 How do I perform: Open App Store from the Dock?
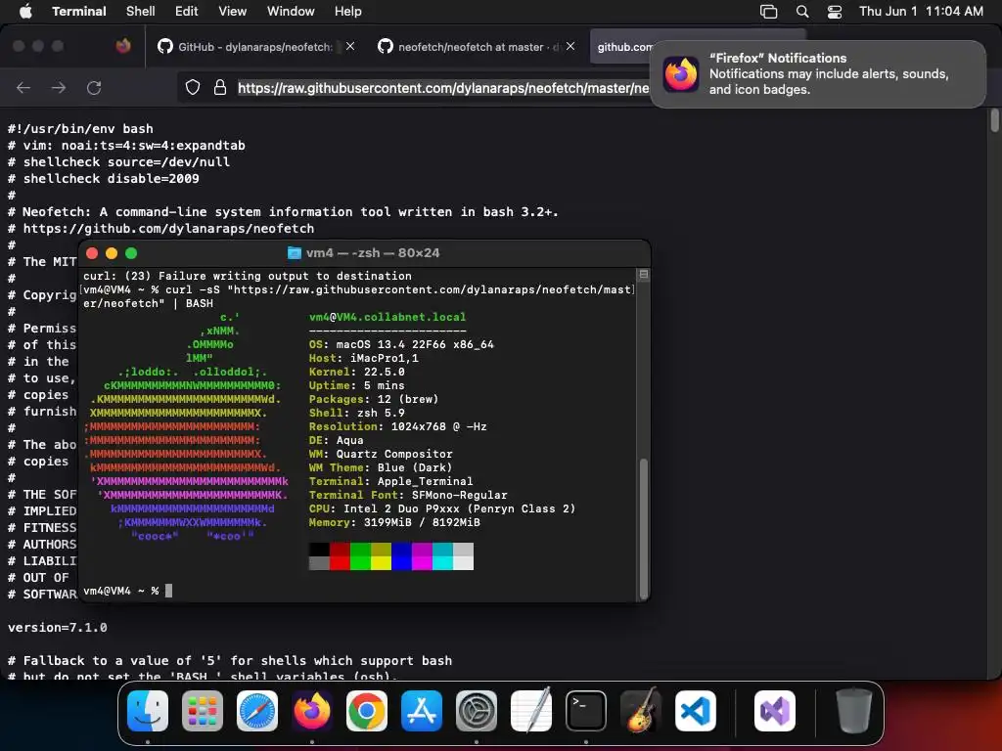[x=422, y=711]
